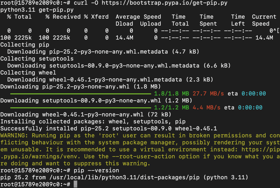Click the 'Current' speed column header
Image resolution: width=280 pixels, height=188 pixels.
click(x=264, y=17)
